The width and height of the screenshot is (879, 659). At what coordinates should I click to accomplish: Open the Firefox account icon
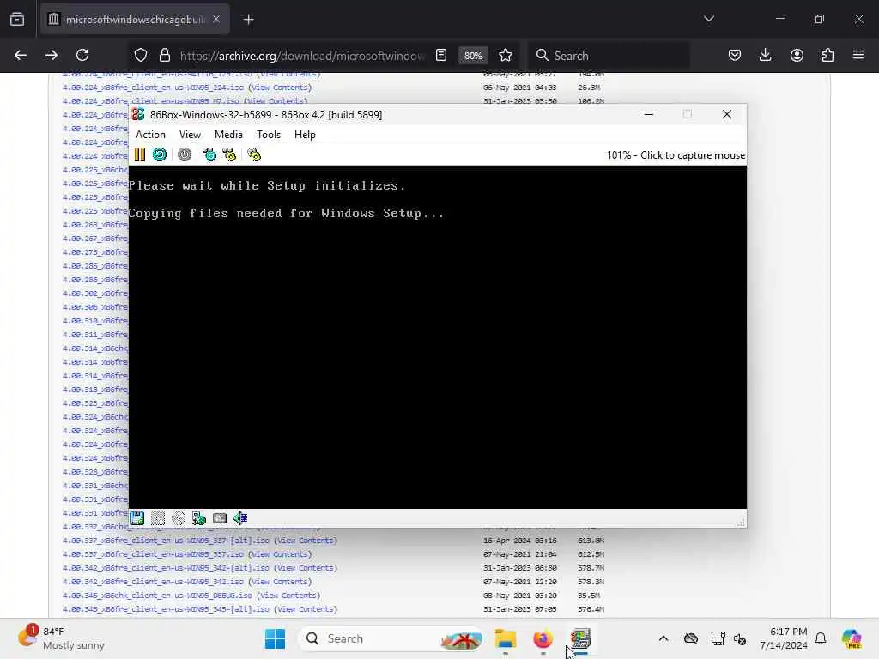(797, 55)
